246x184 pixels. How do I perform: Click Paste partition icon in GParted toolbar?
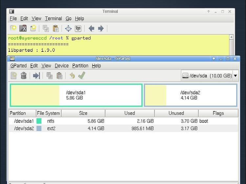(x=59, y=76)
